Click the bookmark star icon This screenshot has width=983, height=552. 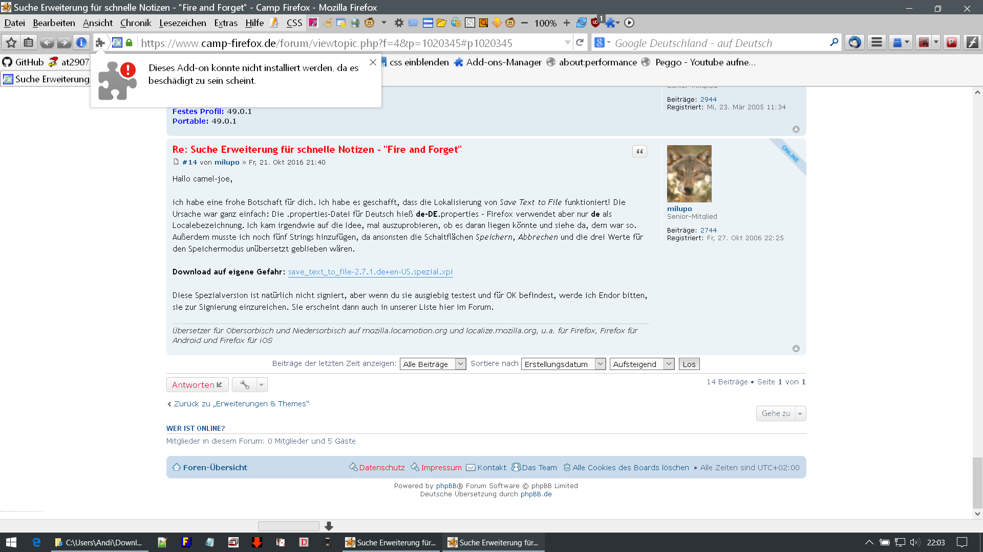point(11,43)
